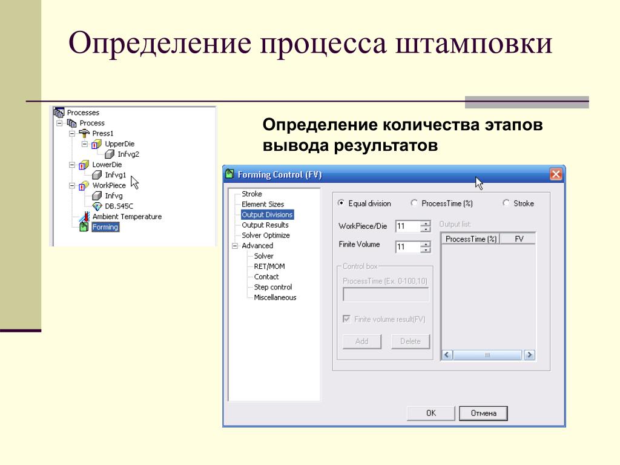Click the Infvg1 mesh icon
The height and width of the screenshot is (465, 620).
tap(97, 175)
